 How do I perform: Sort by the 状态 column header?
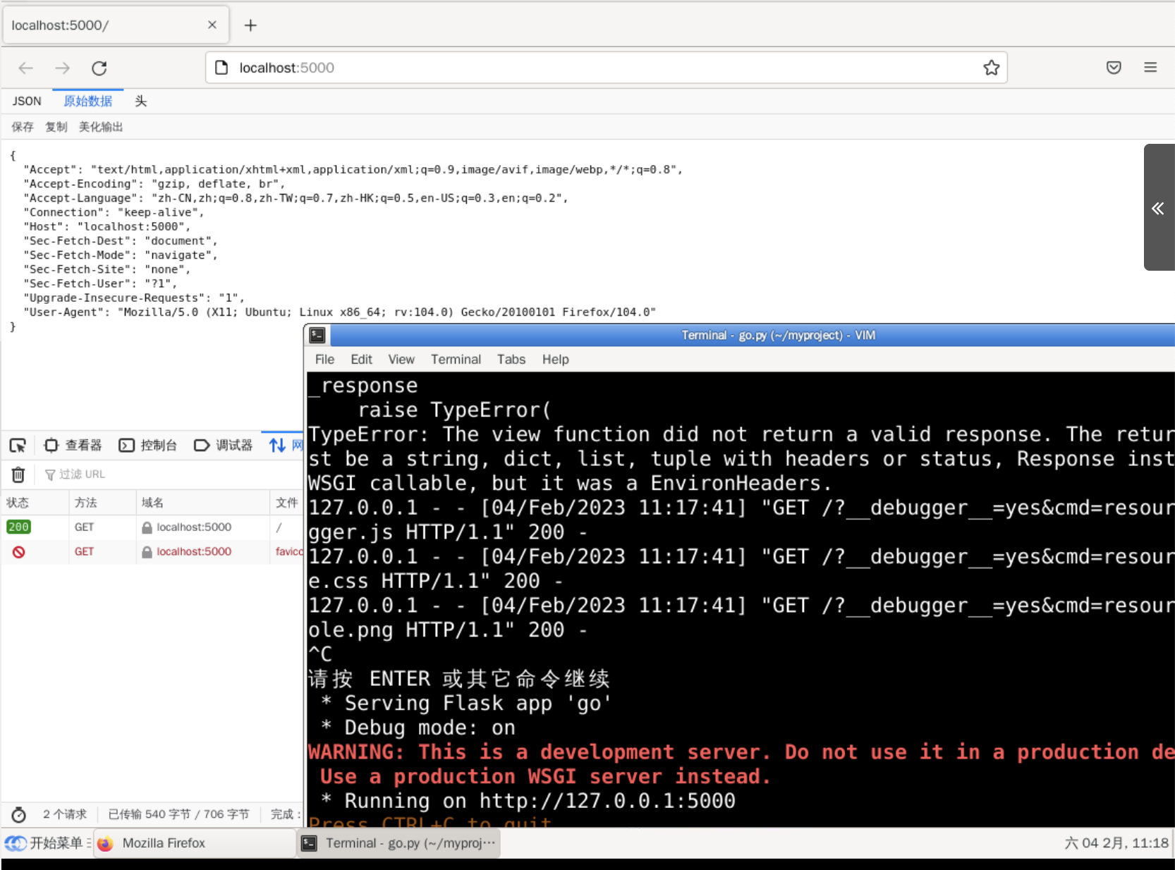point(35,503)
